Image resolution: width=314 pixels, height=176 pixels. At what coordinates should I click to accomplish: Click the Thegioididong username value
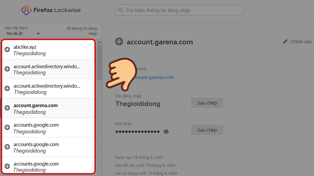tap(138, 104)
